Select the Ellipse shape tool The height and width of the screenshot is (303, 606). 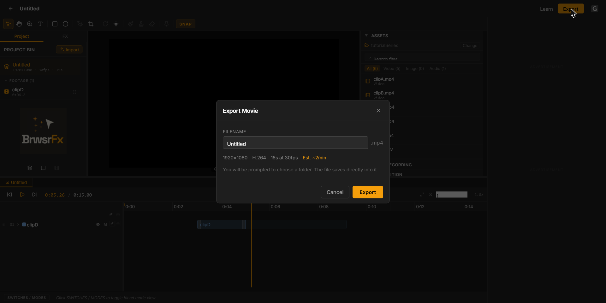point(65,24)
